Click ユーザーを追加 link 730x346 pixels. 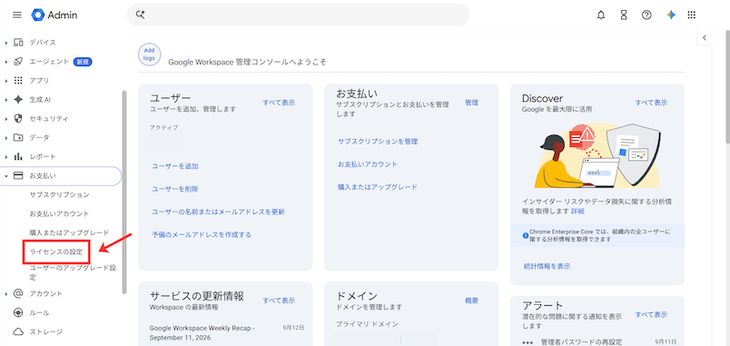[175, 166]
